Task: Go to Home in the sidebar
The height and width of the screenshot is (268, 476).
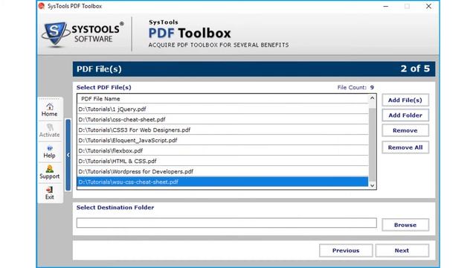Action: (50, 110)
